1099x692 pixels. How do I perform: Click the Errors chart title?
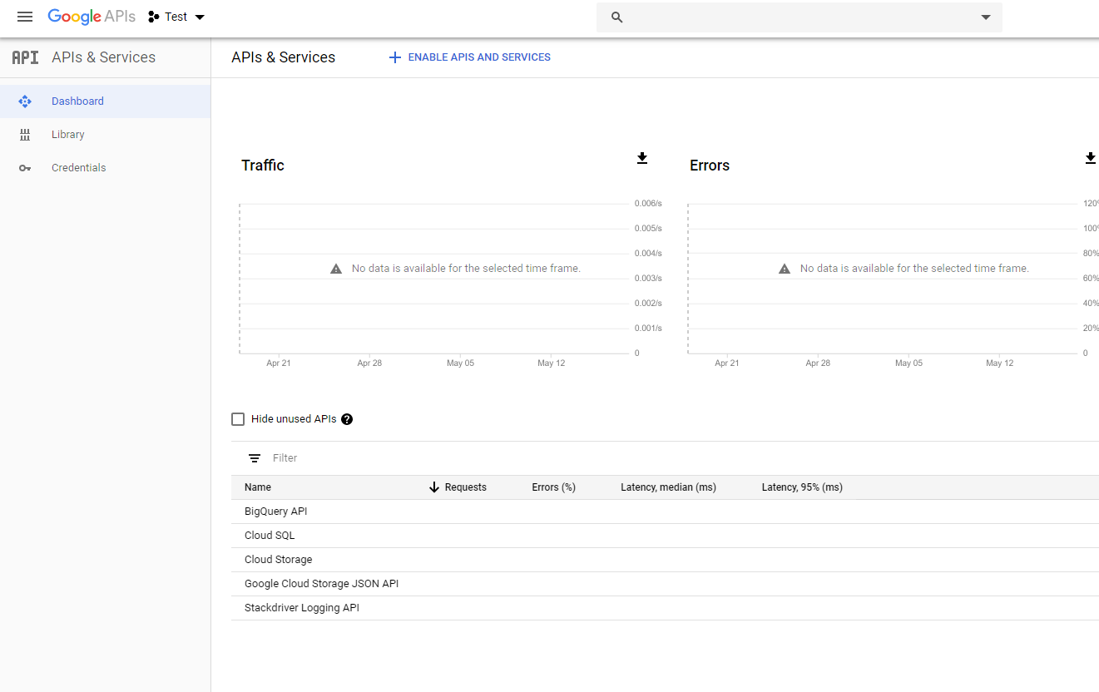[x=710, y=166]
